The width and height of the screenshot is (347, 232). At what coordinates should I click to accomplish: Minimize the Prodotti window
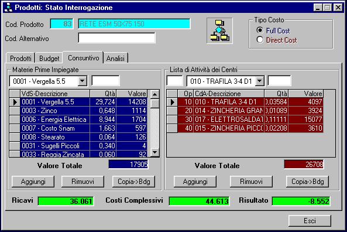point(318,8)
